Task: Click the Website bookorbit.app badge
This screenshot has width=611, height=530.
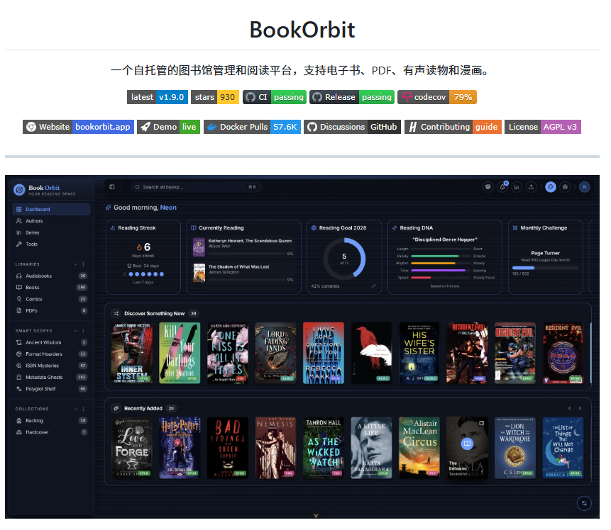Action: pyautogui.click(x=78, y=127)
